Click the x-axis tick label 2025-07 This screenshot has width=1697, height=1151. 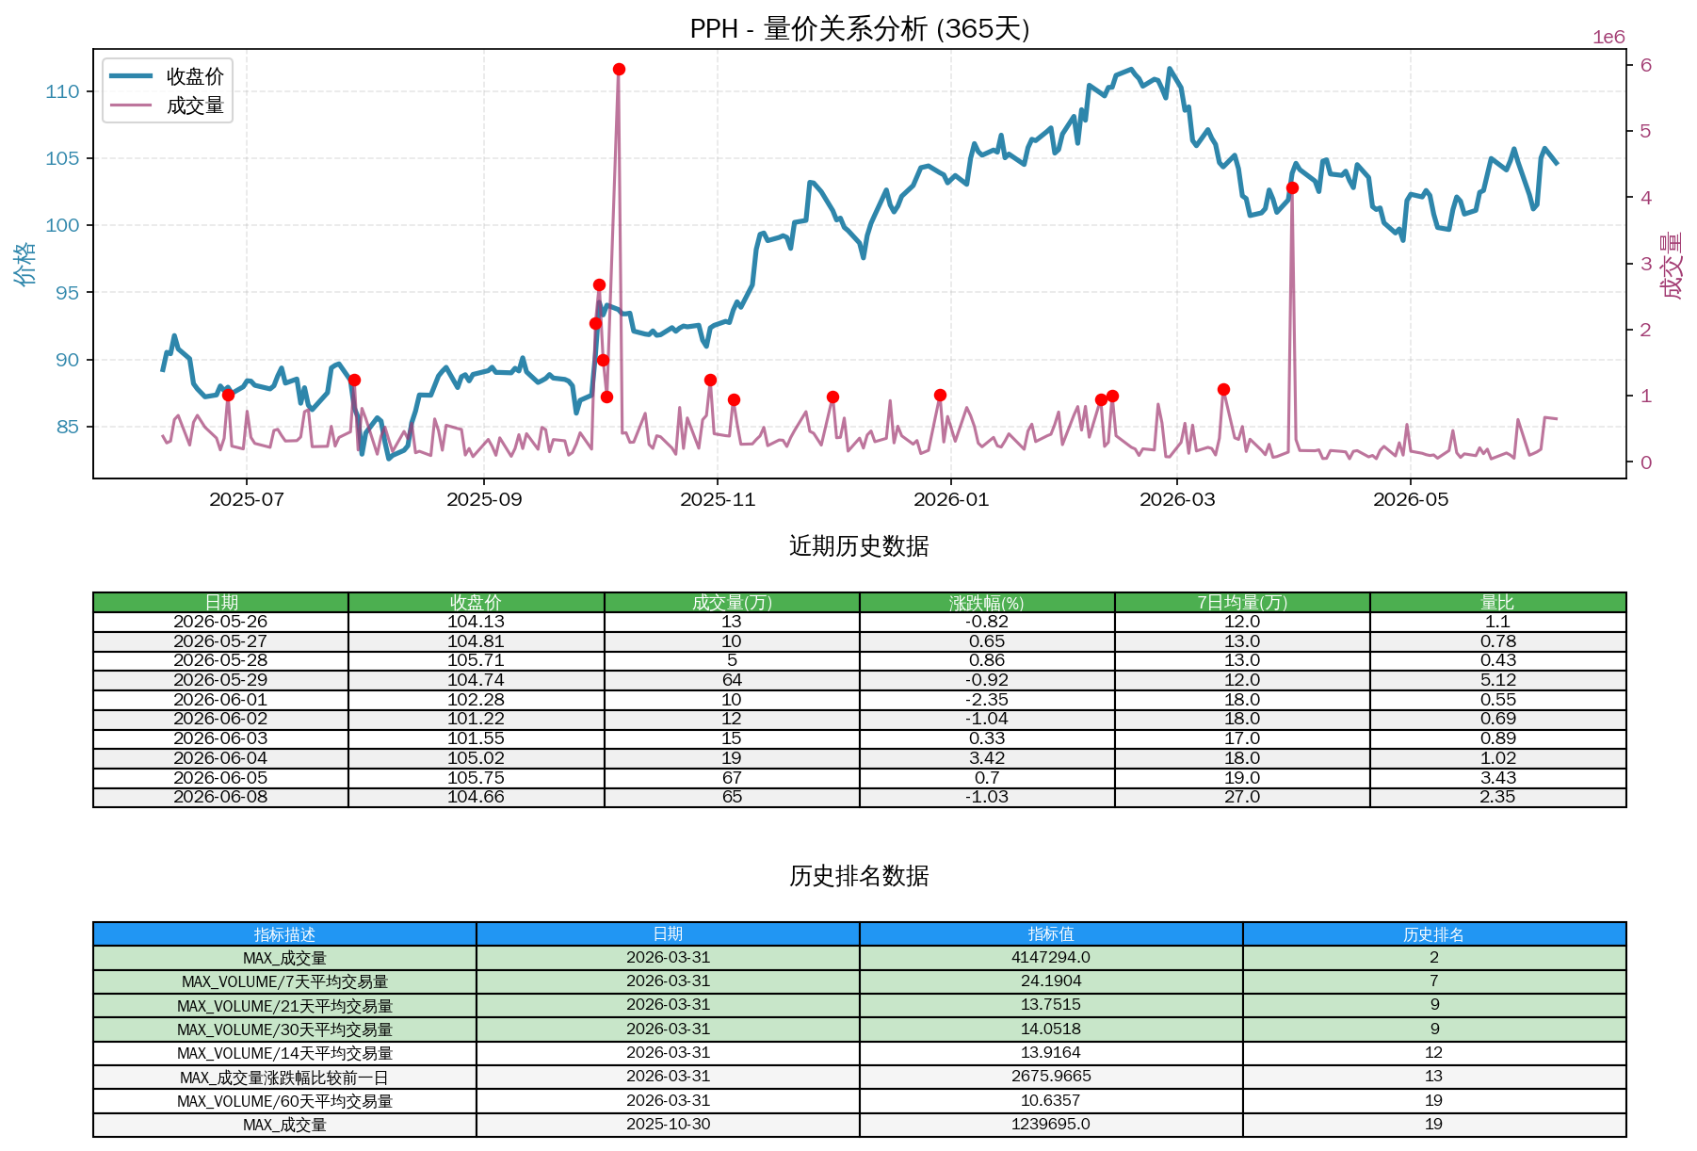[x=247, y=499]
